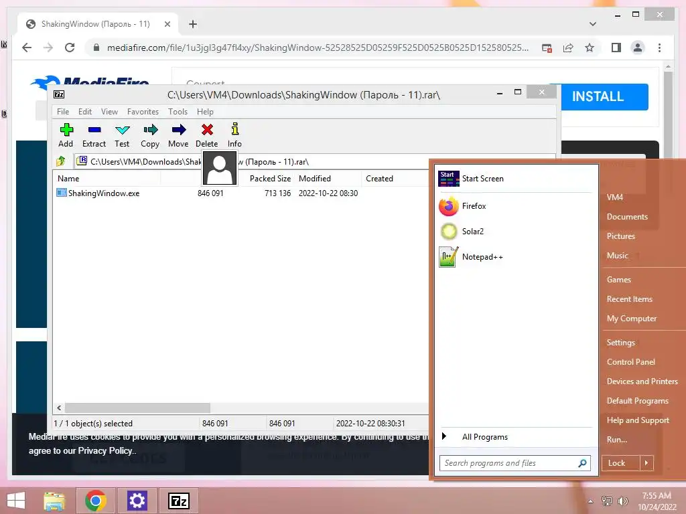Open File Explorer from the taskbar

tap(54, 501)
